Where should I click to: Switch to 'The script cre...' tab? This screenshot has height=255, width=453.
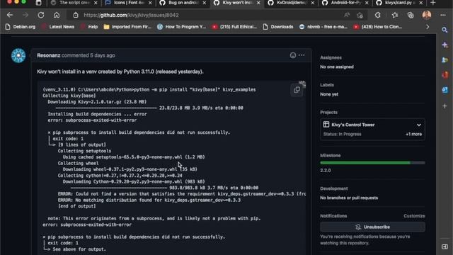[x=74, y=3]
